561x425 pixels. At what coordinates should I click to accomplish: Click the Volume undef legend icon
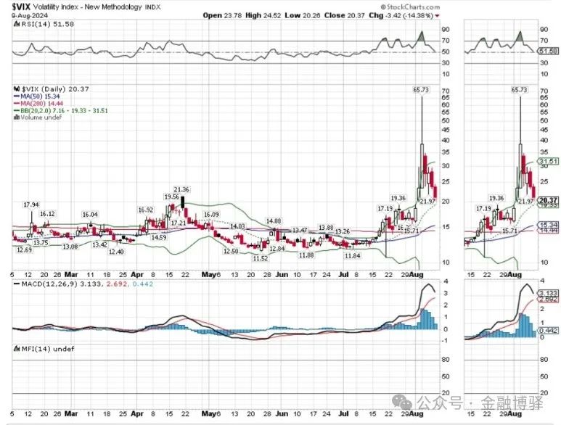(x=17, y=117)
